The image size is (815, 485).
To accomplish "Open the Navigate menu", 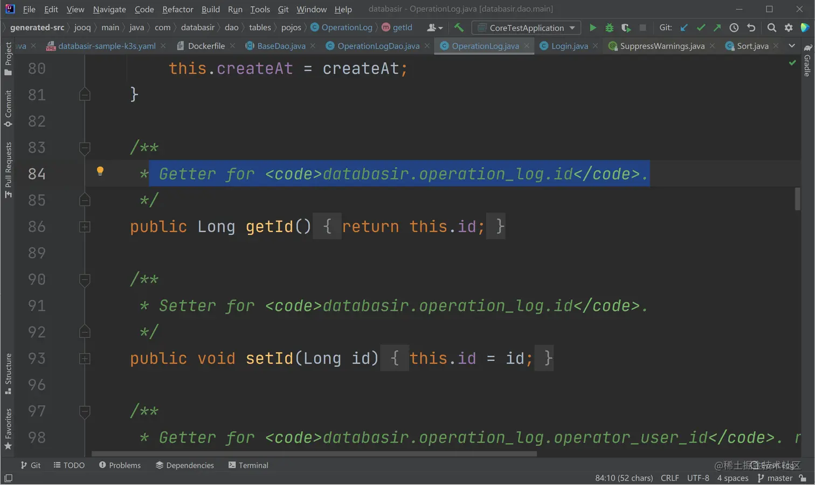I will (x=109, y=9).
